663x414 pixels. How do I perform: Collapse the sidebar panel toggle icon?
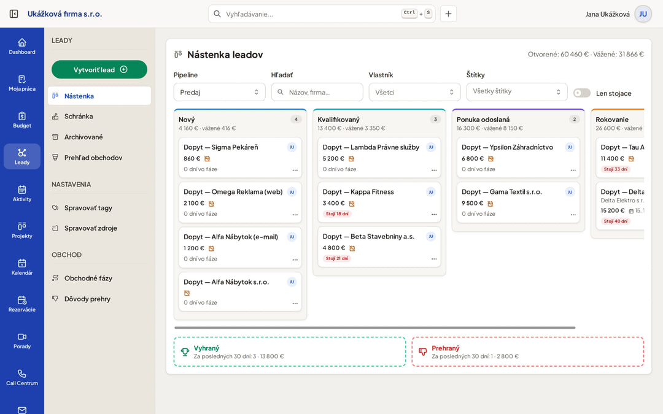[14, 14]
